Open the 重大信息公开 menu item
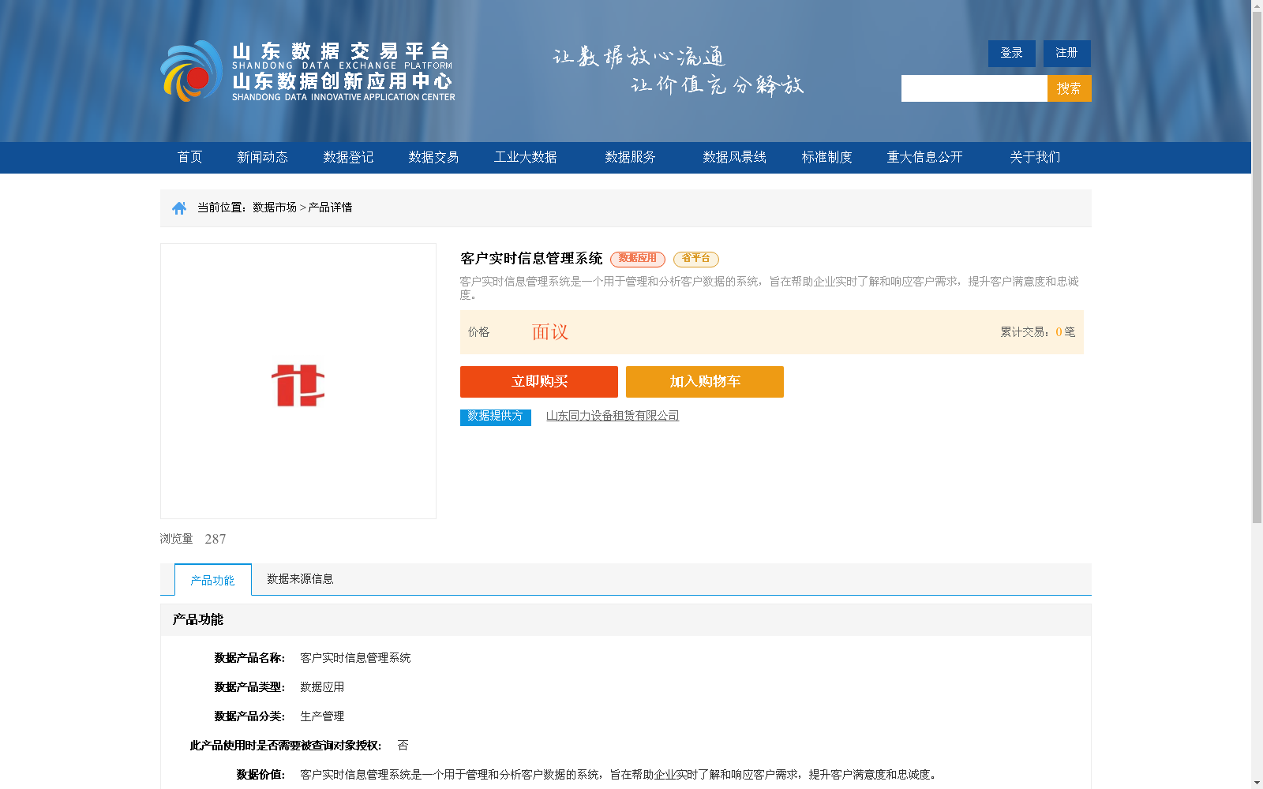 pos(925,157)
